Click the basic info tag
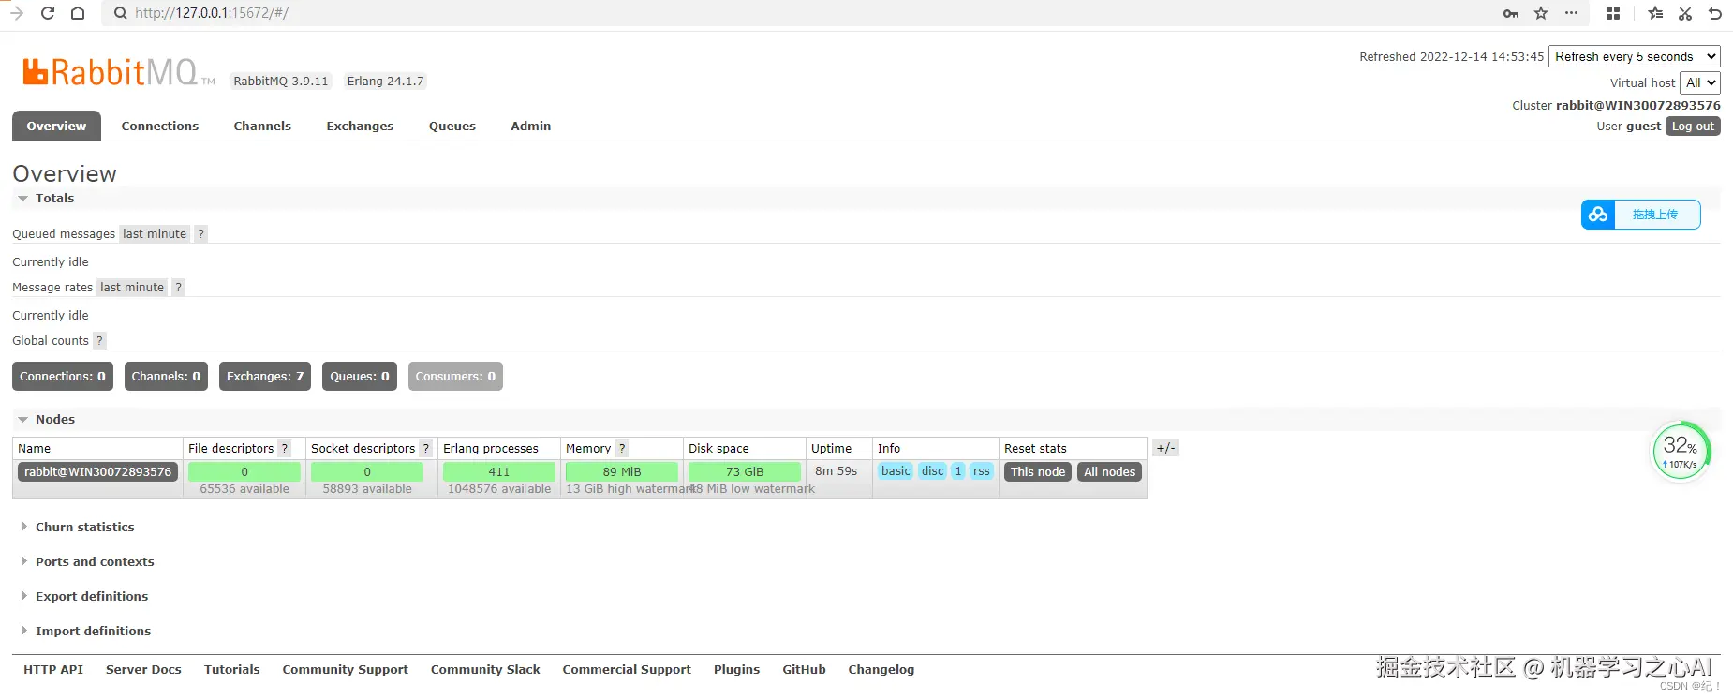The width and height of the screenshot is (1733, 700). click(x=896, y=471)
